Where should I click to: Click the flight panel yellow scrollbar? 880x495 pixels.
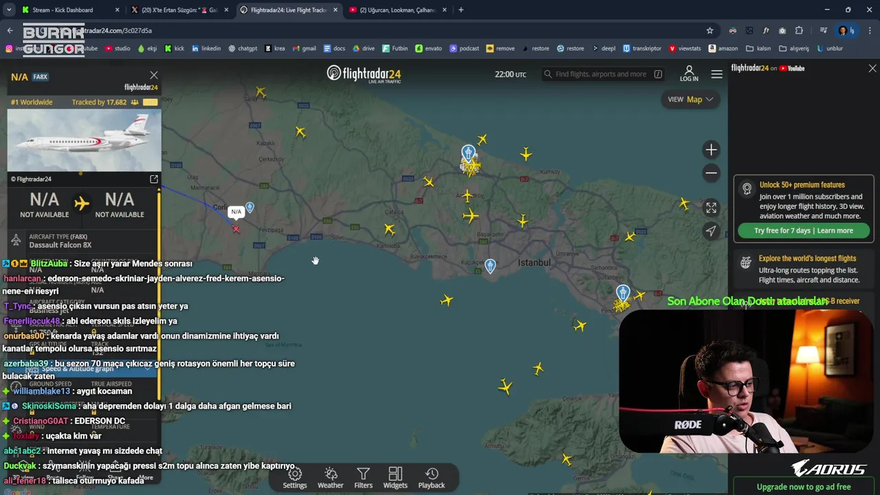pyautogui.click(x=159, y=296)
